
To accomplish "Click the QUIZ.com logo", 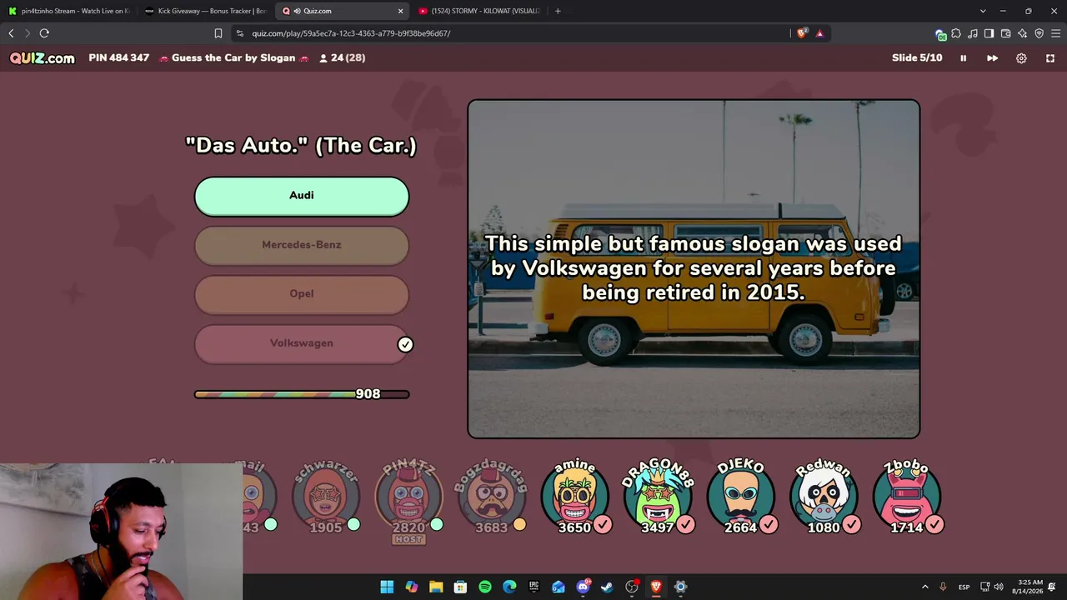I will [x=43, y=58].
